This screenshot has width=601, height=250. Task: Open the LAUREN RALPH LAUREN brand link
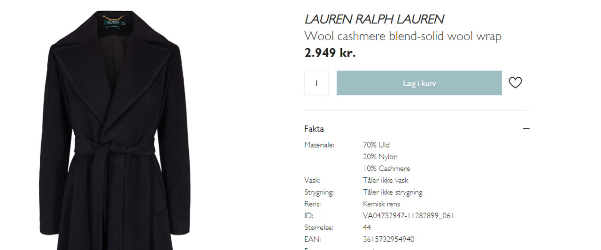coord(374,19)
